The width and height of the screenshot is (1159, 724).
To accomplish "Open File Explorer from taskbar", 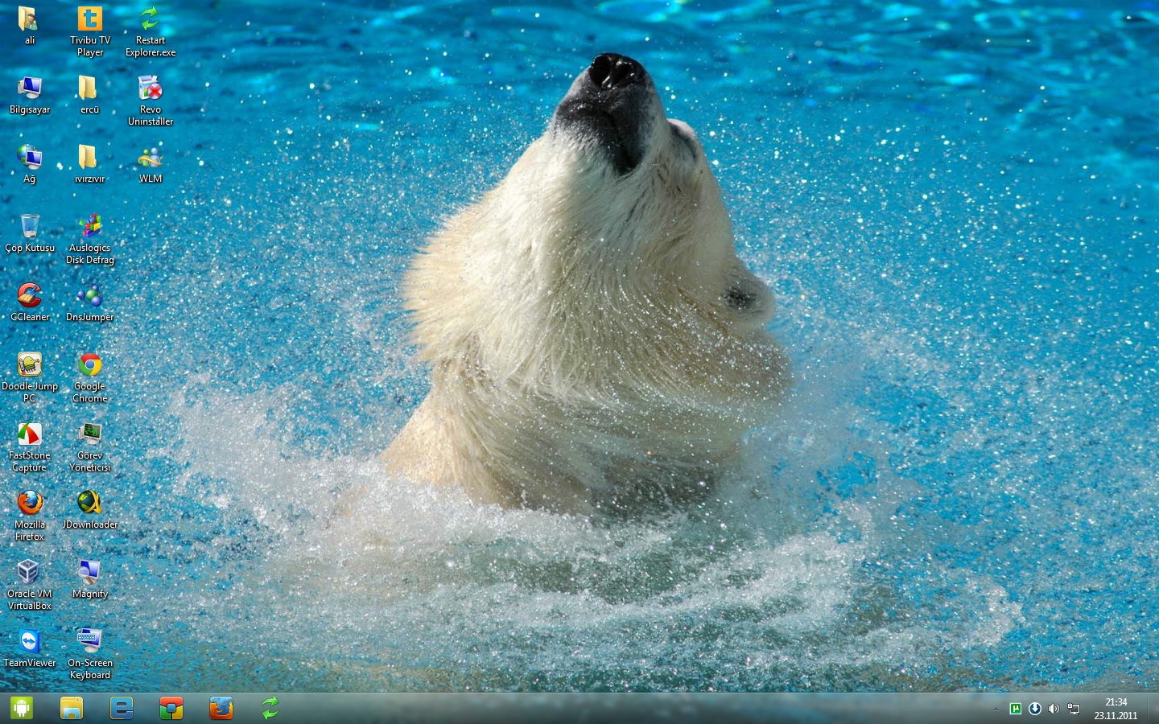I will tap(72, 708).
